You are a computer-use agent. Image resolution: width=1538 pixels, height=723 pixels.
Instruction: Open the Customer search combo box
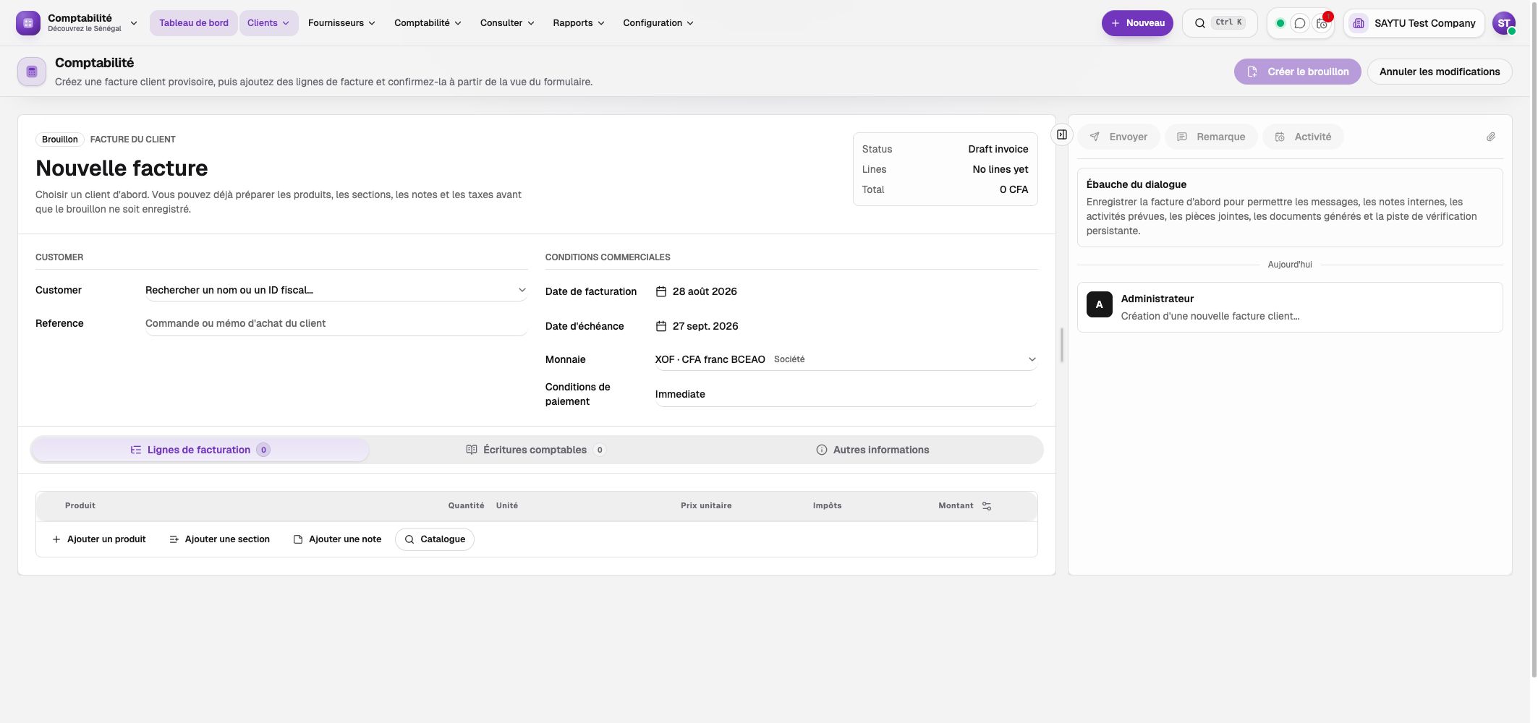tap(336, 290)
